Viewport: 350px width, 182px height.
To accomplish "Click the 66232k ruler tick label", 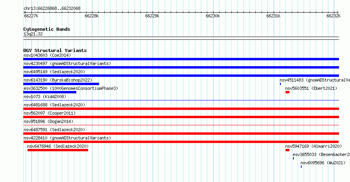I will pyautogui.click(x=333, y=16).
